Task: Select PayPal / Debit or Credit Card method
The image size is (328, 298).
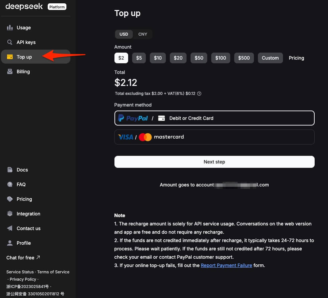Action: (215, 118)
